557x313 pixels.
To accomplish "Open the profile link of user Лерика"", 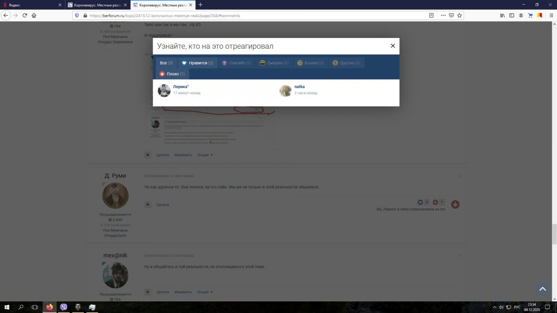I will click(181, 87).
